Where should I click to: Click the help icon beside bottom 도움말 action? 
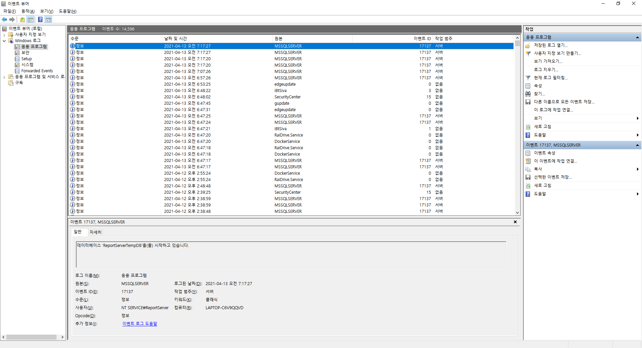coord(528,194)
